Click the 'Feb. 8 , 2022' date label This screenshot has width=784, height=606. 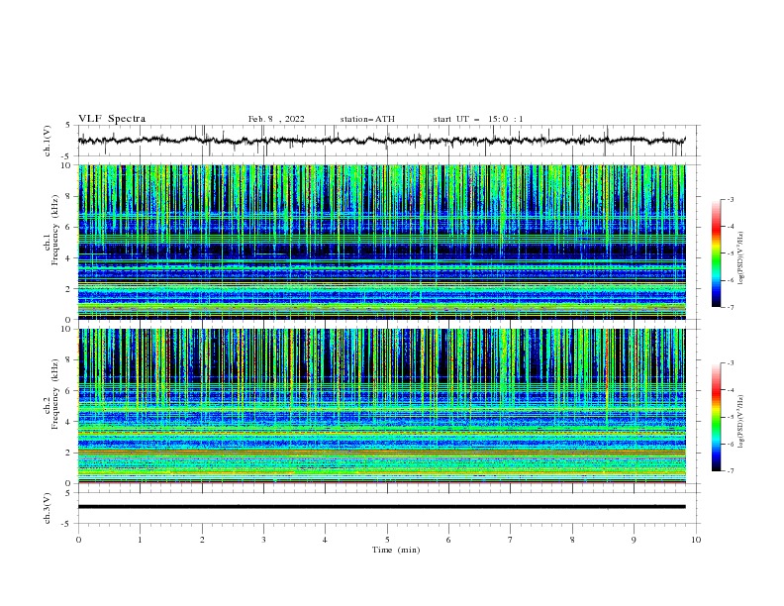point(276,119)
